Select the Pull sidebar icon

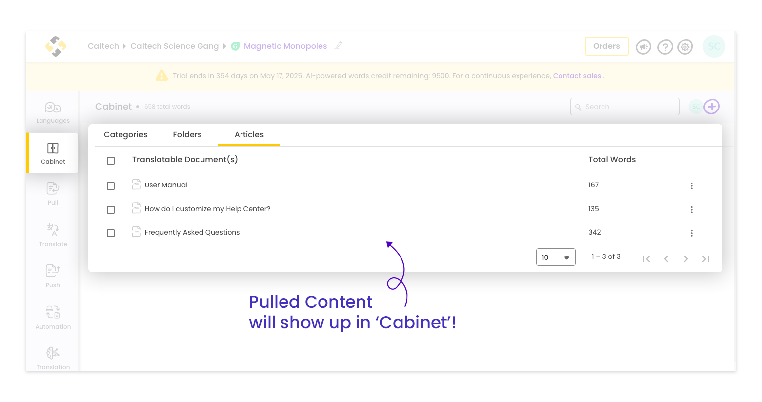click(x=53, y=193)
